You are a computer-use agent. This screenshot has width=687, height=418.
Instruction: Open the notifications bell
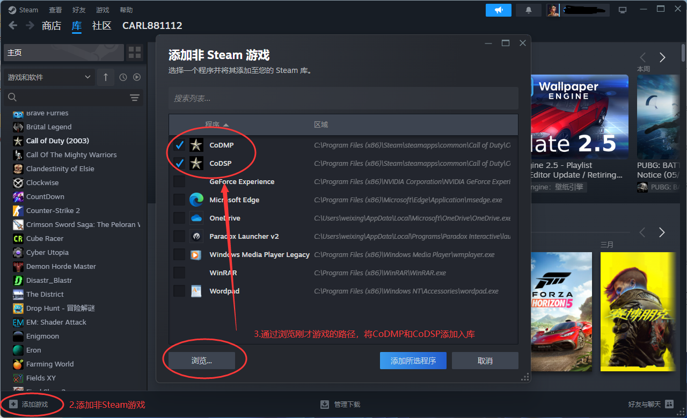pos(529,10)
